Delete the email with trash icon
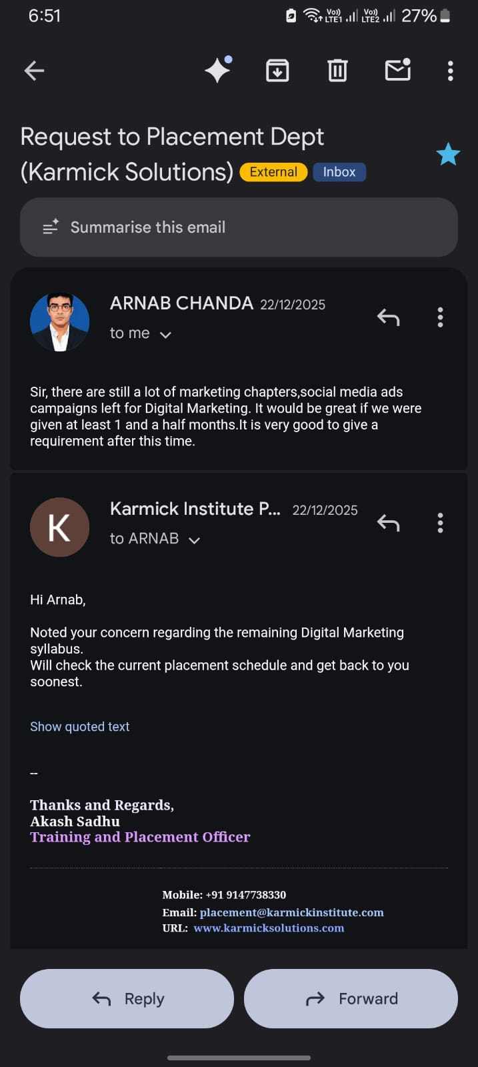 click(x=337, y=70)
